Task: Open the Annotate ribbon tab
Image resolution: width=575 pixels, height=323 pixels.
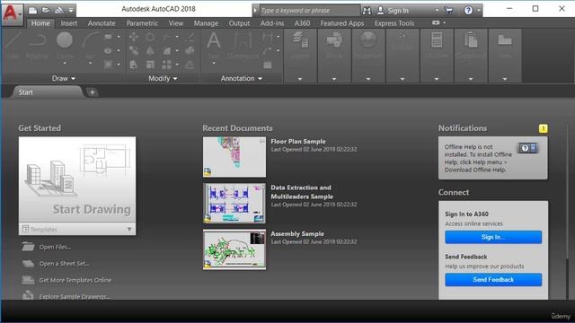Action: tap(102, 23)
